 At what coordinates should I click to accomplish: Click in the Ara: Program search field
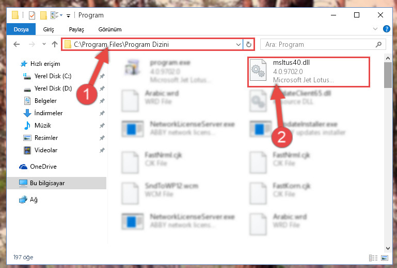[319, 45]
